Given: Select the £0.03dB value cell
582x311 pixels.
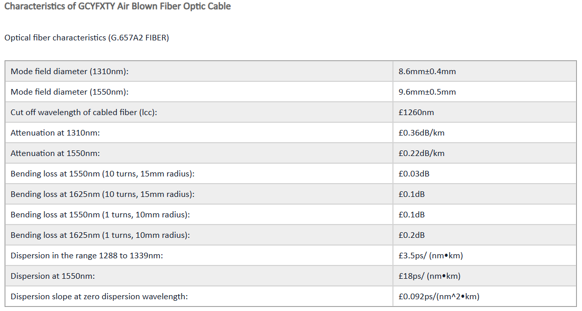Looking at the screenshot, I should (x=484, y=174).
